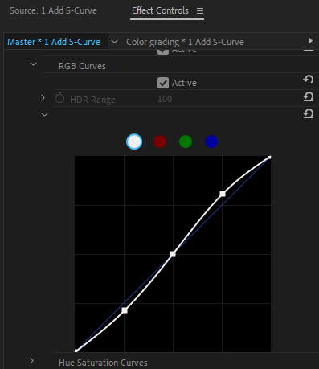Click the HDR Range value 100
Image resolution: width=319 pixels, height=369 pixels.
[165, 99]
